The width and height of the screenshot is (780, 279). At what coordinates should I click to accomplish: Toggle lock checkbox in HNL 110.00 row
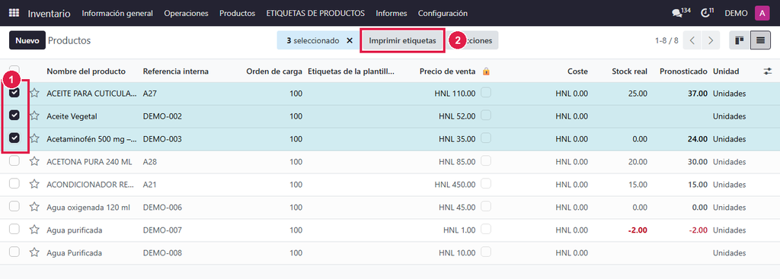pos(486,92)
